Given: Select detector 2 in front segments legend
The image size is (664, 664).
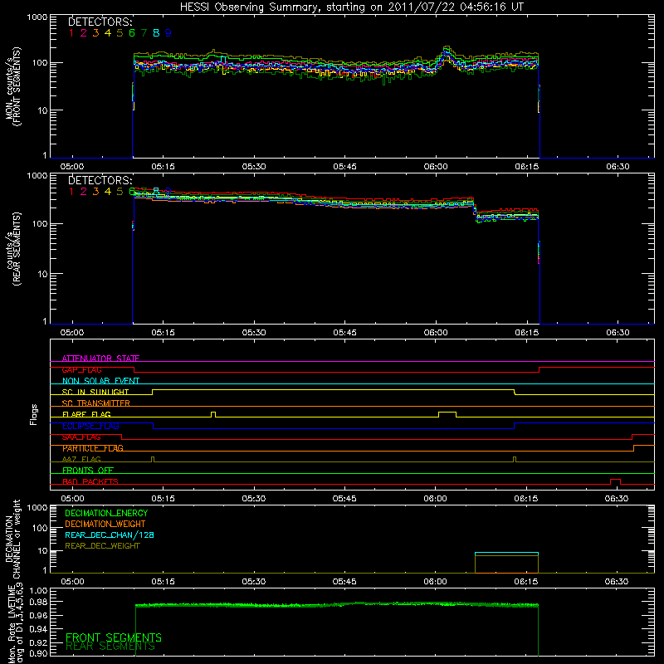Looking at the screenshot, I should pyautogui.click(x=84, y=33).
